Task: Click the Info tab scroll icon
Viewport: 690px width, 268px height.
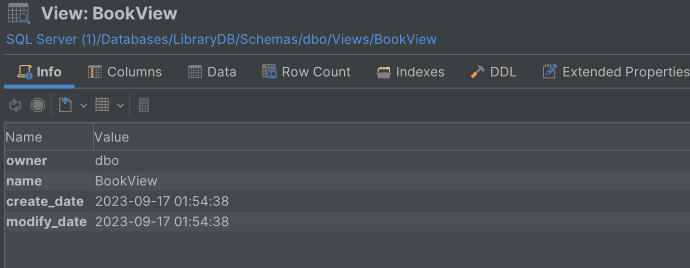Action: click(x=24, y=72)
